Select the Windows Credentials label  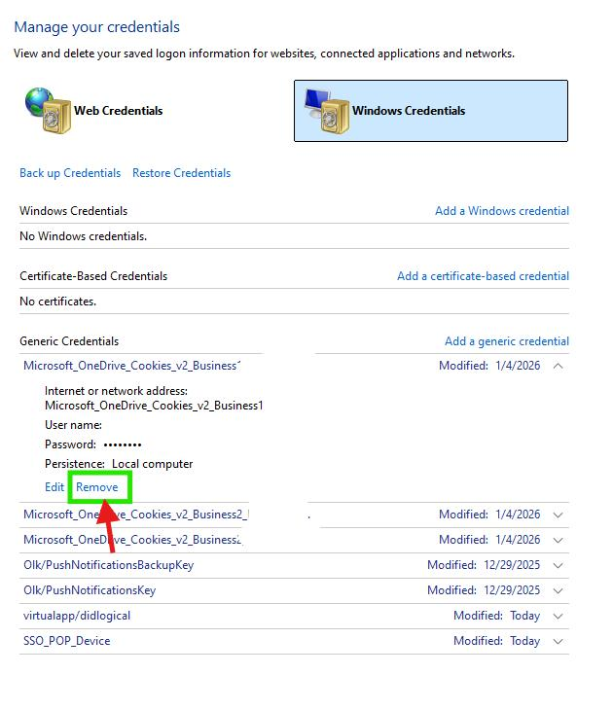pos(409,111)
